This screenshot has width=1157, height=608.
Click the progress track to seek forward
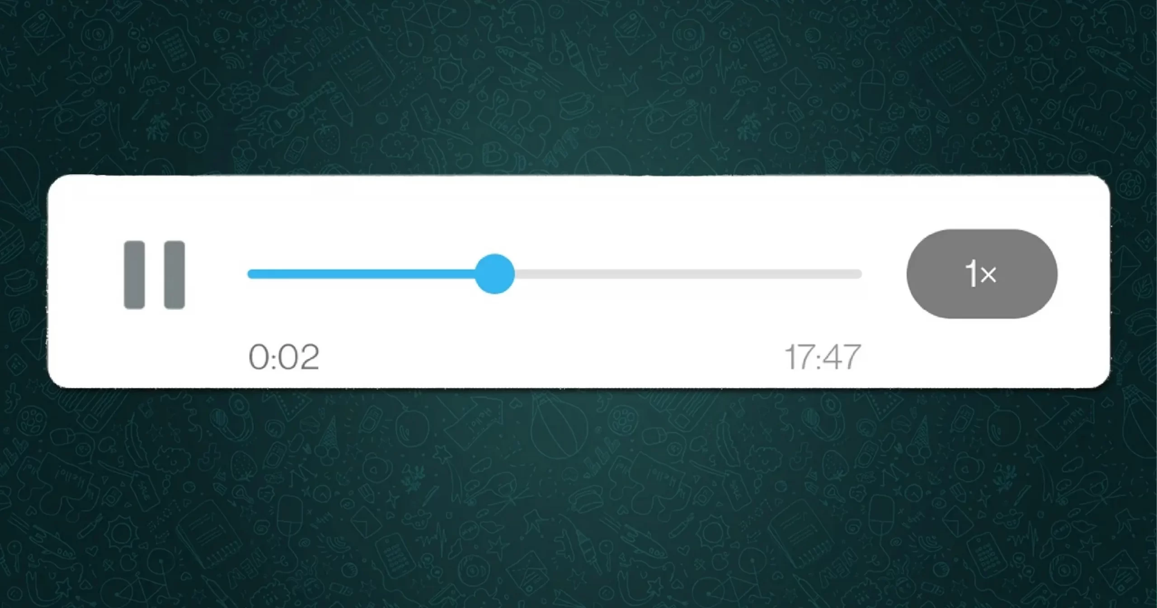tap(689, 274)
